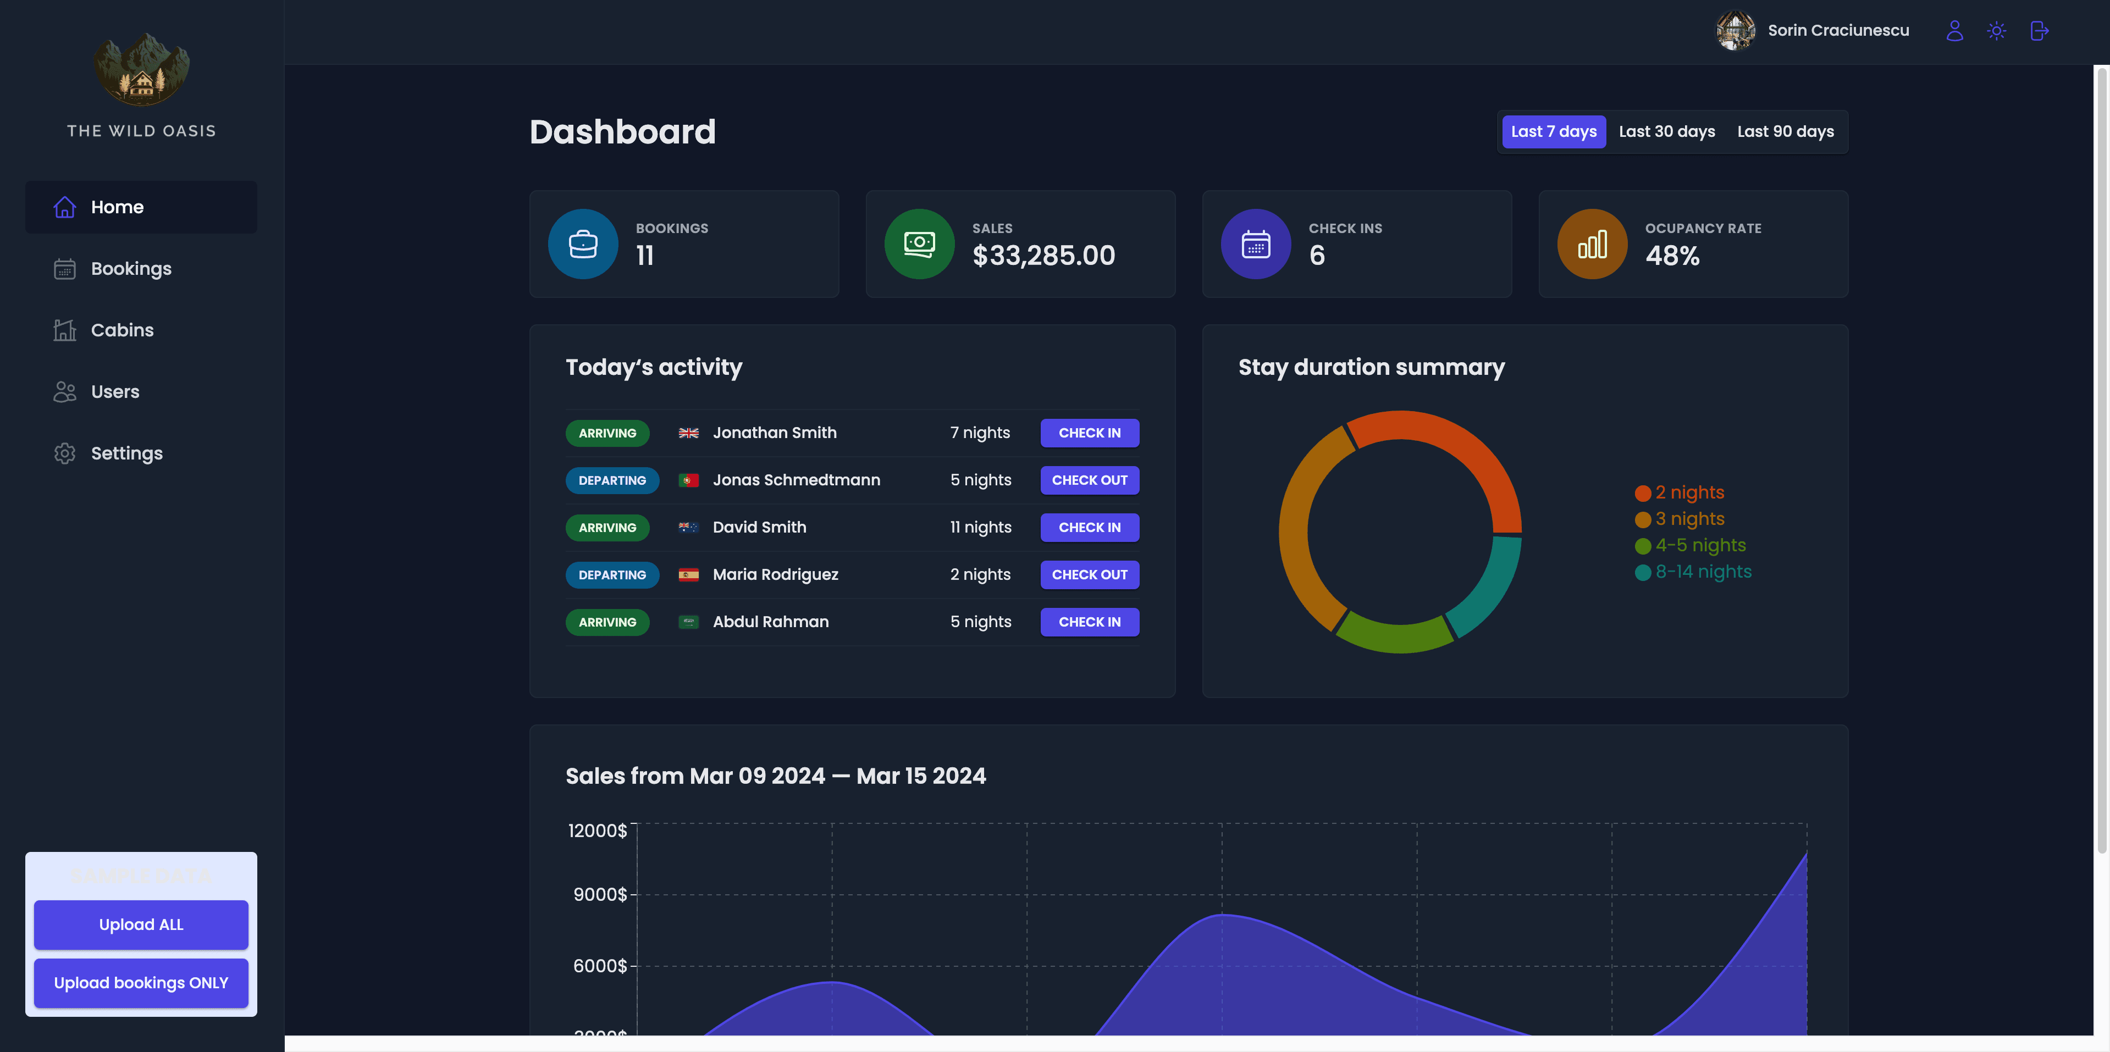Click DEPARTING tag for Maria Rodriguez
The height and width of the screenshot is (1052, 2110).
click(612, 575)
